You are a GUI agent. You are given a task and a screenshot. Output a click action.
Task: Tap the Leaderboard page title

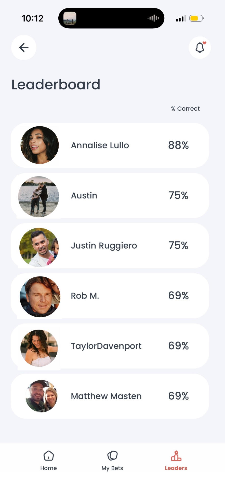pos(56,84)
